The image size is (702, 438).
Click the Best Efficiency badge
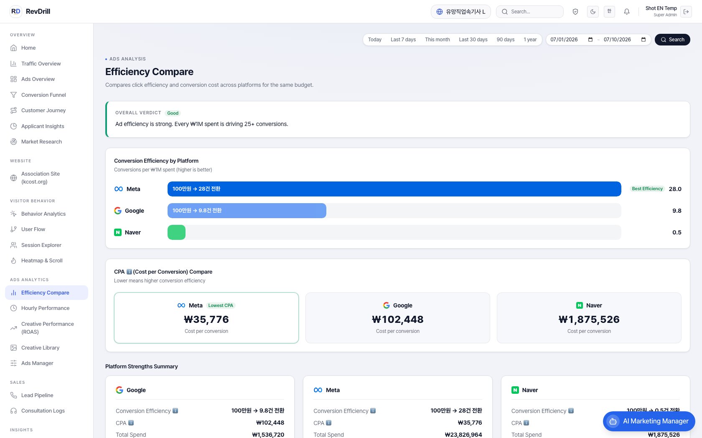[x=647, y=189]
